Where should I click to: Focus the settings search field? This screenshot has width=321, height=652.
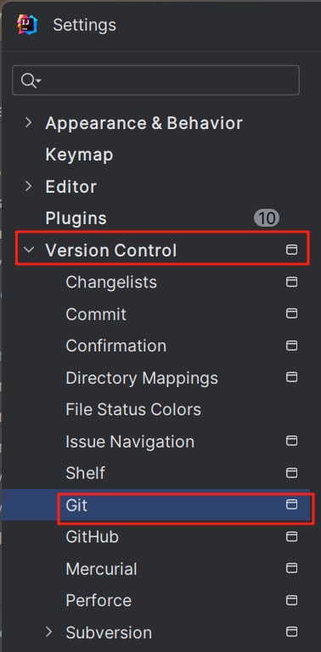click(155, 81)
